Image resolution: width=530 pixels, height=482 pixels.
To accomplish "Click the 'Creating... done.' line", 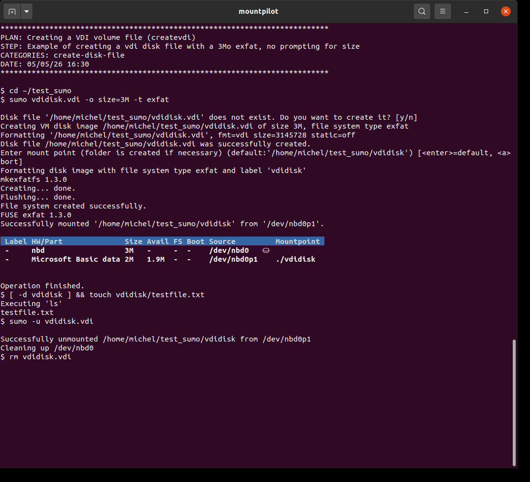I will 38,188.
